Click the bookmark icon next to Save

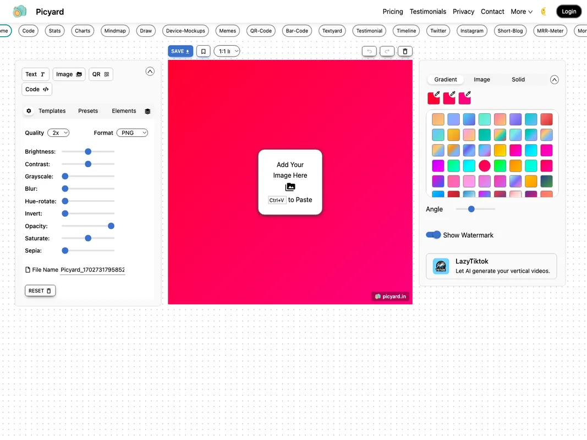tap(203, 51)
